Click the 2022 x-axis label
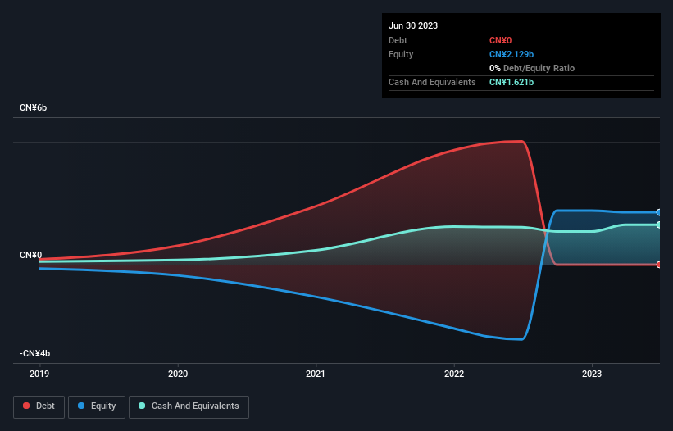 (454, 374)
